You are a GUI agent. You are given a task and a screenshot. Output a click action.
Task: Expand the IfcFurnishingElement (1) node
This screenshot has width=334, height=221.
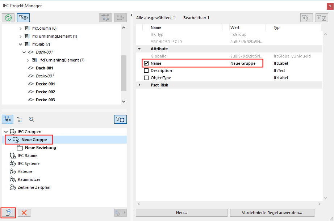(20, 37)
